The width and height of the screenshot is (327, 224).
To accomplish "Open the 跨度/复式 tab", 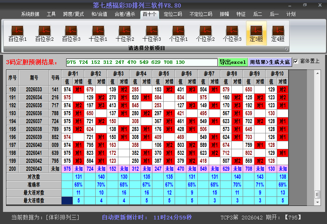I will [x=73, y=14].
